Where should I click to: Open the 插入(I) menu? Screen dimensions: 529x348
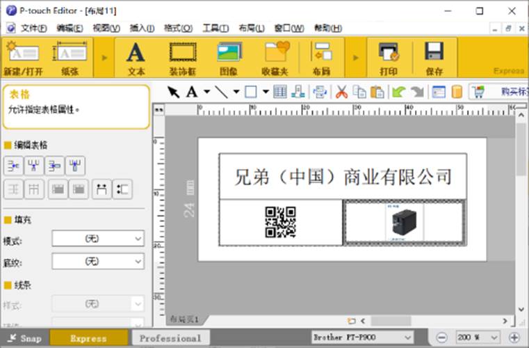point(142,28)
